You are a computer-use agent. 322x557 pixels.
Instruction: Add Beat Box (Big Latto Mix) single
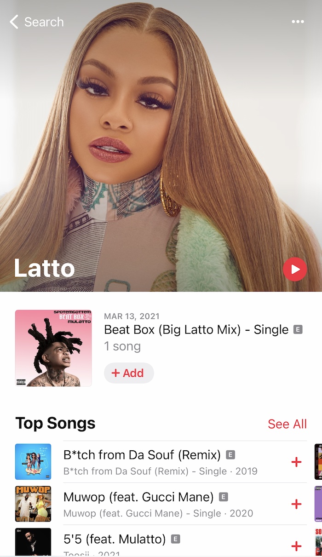pyautogui.click(x=129, y=373)
